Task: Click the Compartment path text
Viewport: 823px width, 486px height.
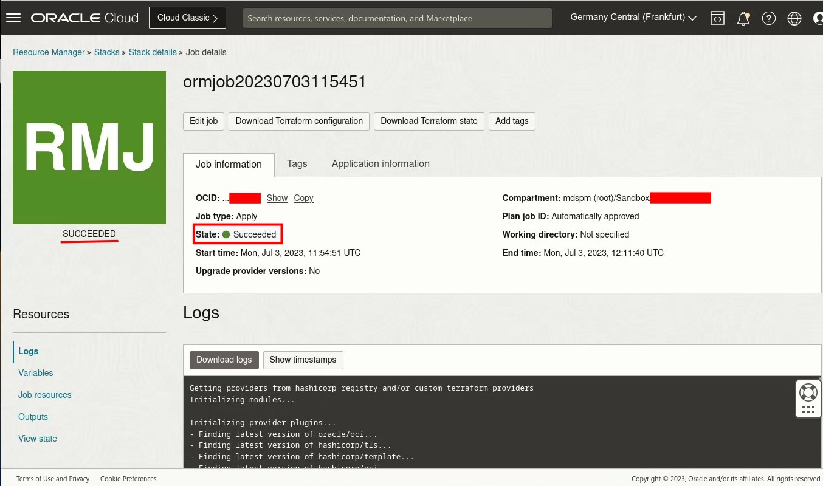Action: click(606, 198)
